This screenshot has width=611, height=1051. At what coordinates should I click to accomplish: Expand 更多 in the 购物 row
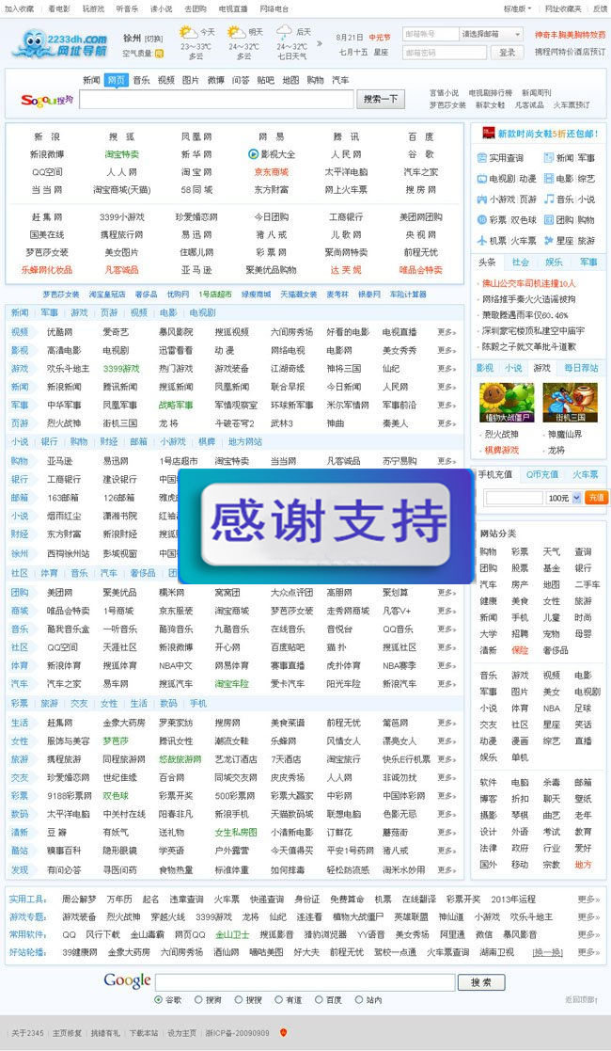pyautogui.click(x=446, y=460)
